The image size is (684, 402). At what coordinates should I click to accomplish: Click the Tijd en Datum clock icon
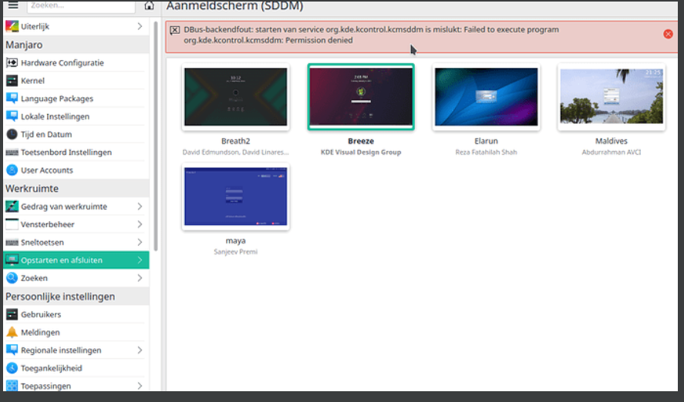click(x=12, y=134)
